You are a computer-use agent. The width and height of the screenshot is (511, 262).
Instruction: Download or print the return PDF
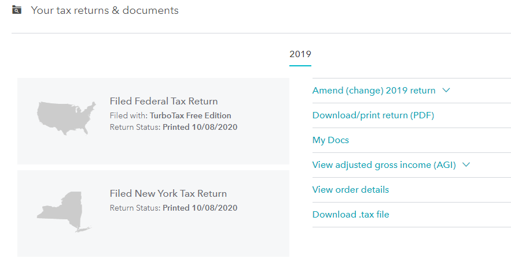(x=373, y=115)
